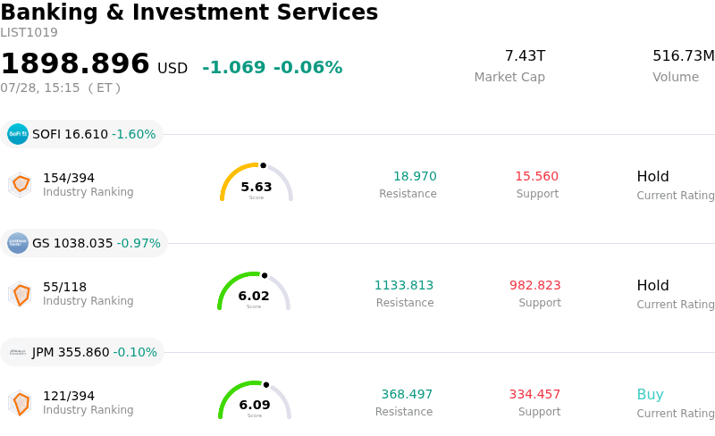Open the JPM 355.860 ticker pill
This screenshot has width=715, height=436.
click(82, 352)
